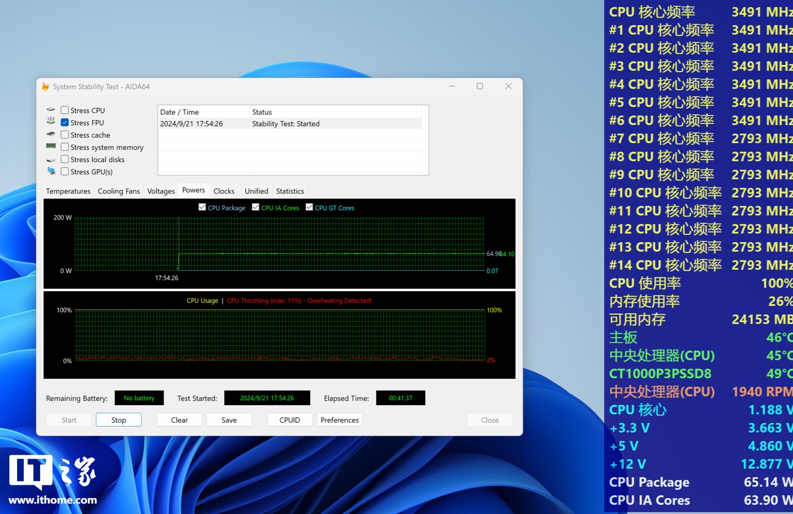Click the system memory RAM stick icon
The image size is (793, 514).
tap(51, 146)
